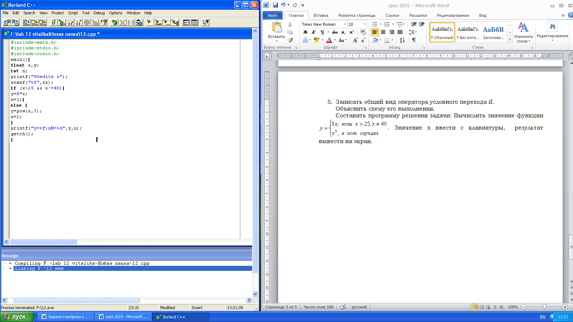
Task: Click the Run lightning-bolt icon in Borland toolbar
Action: coord(54,22)
